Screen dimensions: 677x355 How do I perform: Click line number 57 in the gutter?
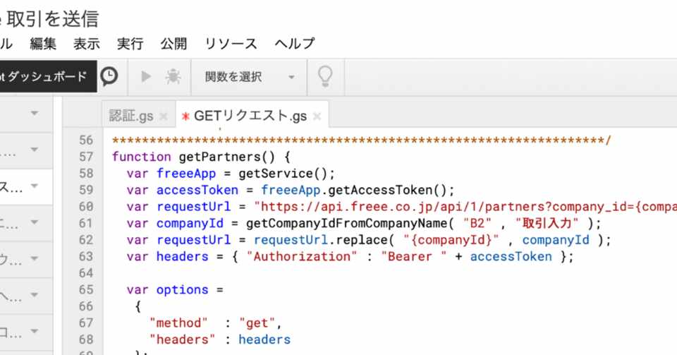pyautogui.click(x=85, y=156)
